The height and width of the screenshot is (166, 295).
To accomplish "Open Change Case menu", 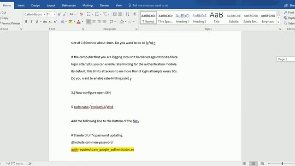I will (72, 14).
